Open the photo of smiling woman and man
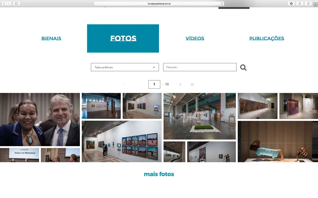Screen dimensions: 318x198 pos(40,120)
